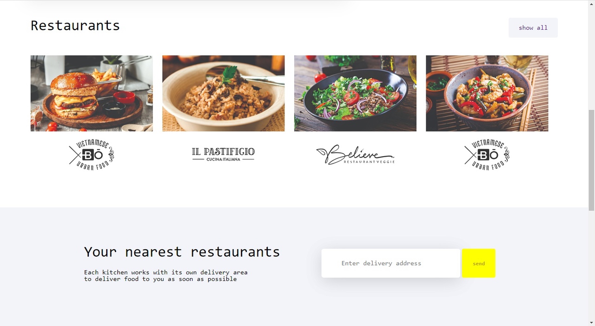This screenshot has height=326, width=595.
Task: Select the stir-fry chicken bowl photo
Action: point(487,93)
